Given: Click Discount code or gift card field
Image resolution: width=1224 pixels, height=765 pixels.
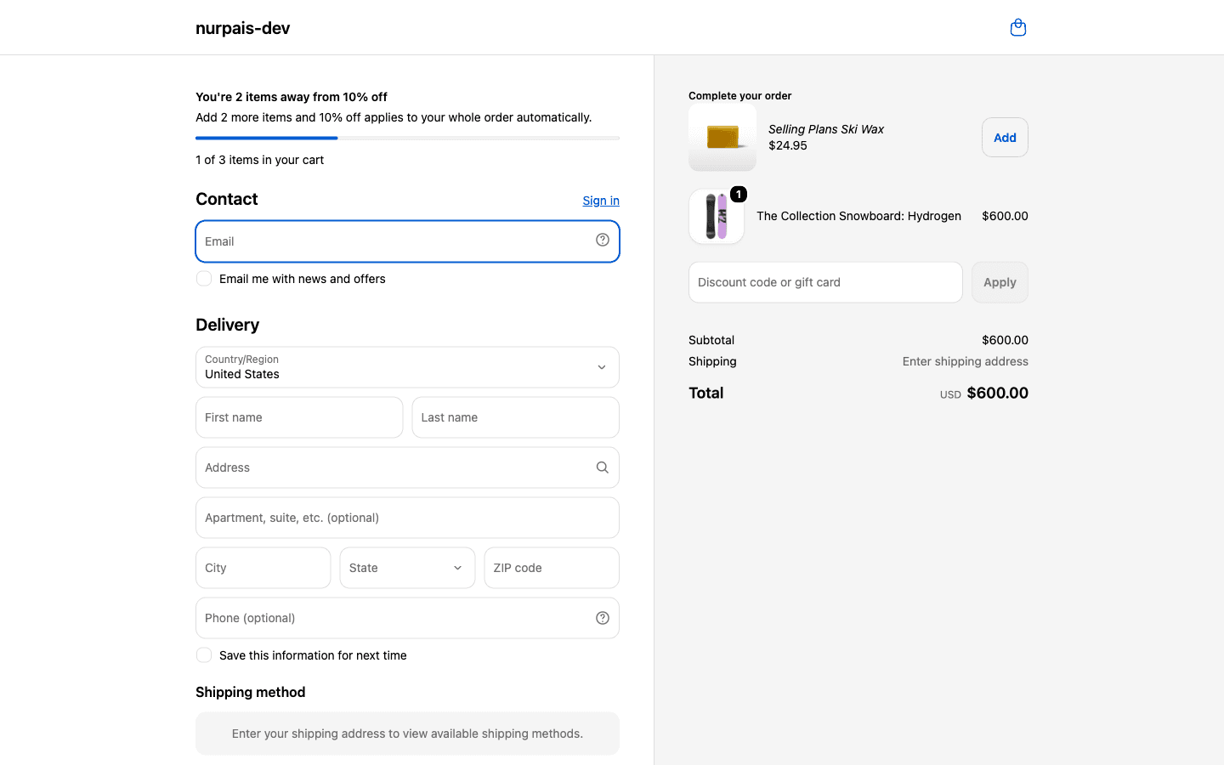Looking at the screenshot, I should 825,282.
